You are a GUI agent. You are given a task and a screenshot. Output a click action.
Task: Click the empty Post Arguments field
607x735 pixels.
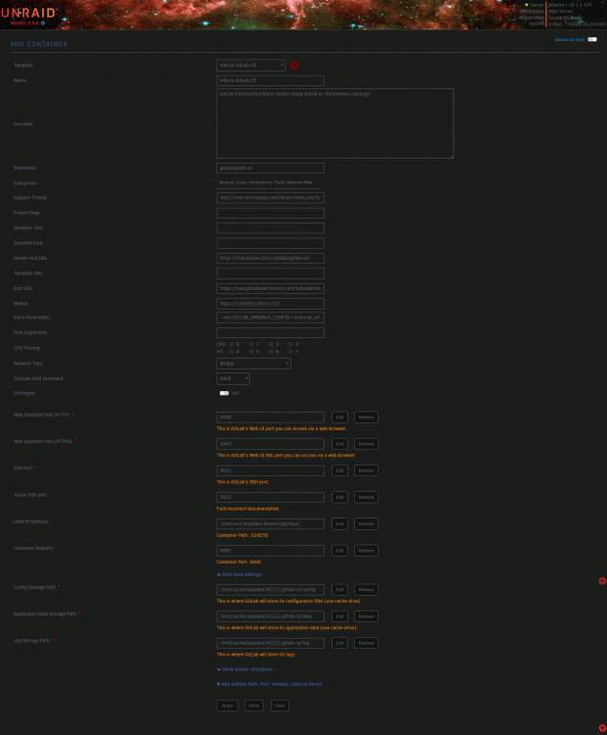(271, 333)
